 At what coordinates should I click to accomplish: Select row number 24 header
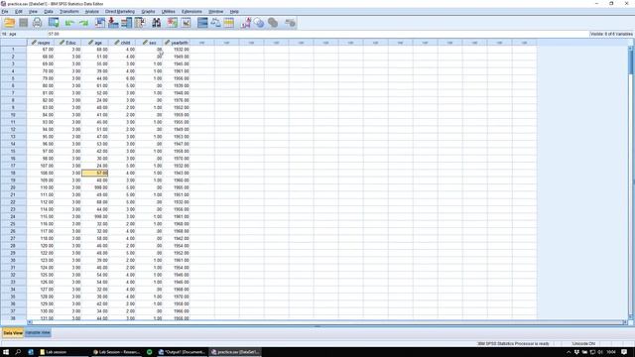click(13, 216)
